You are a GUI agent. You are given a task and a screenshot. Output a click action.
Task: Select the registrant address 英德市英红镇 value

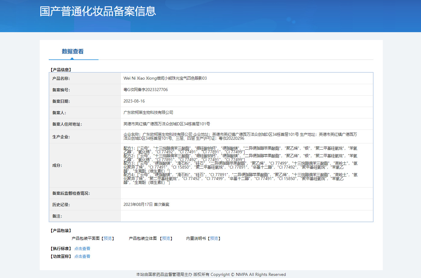[167, 124]
